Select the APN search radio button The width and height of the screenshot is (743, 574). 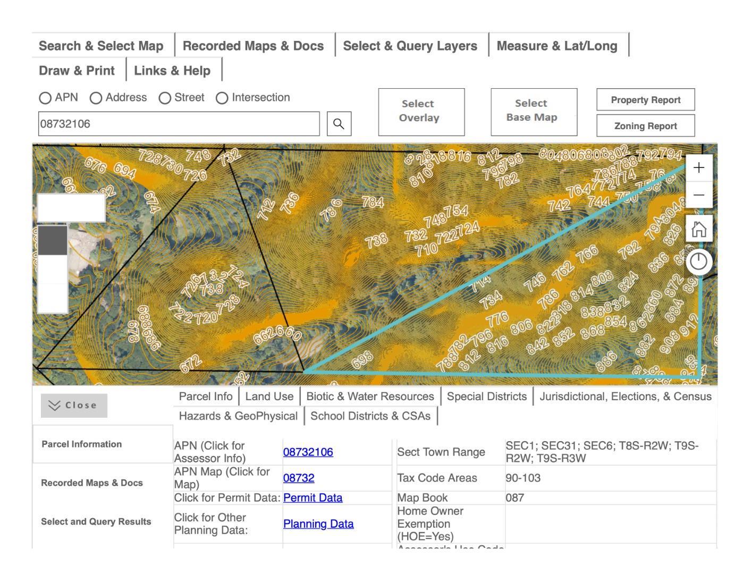point(46,98)
